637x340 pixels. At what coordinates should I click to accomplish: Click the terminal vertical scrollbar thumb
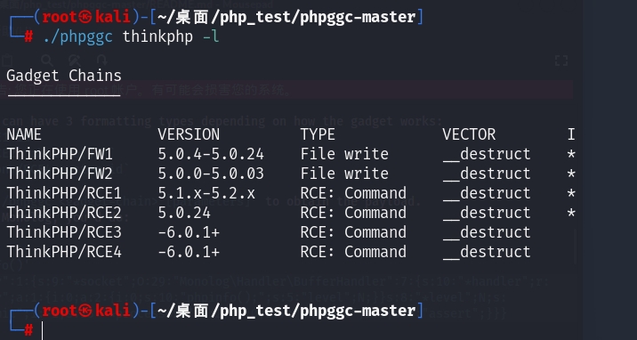(576, 247)
